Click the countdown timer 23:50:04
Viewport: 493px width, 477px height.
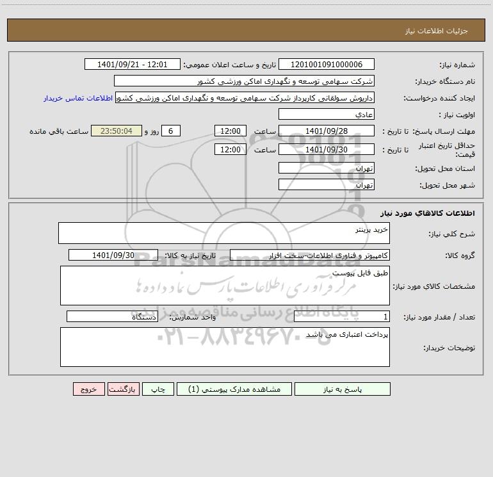click(x=117, y=131)
